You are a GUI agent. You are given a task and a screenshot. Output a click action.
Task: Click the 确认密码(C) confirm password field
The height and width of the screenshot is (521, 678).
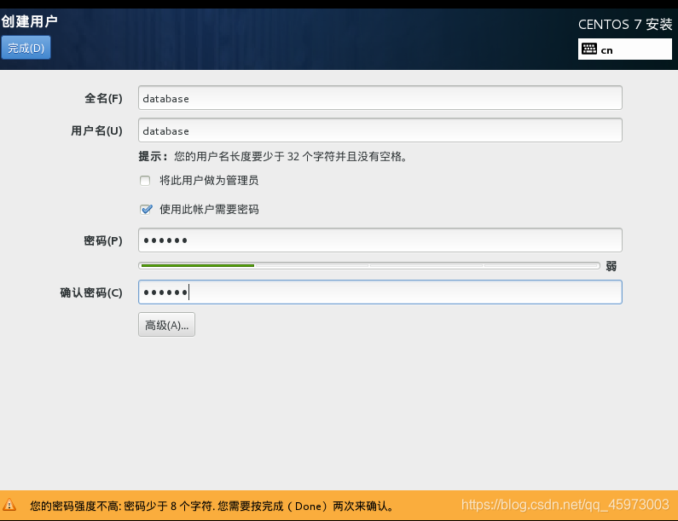380,292
